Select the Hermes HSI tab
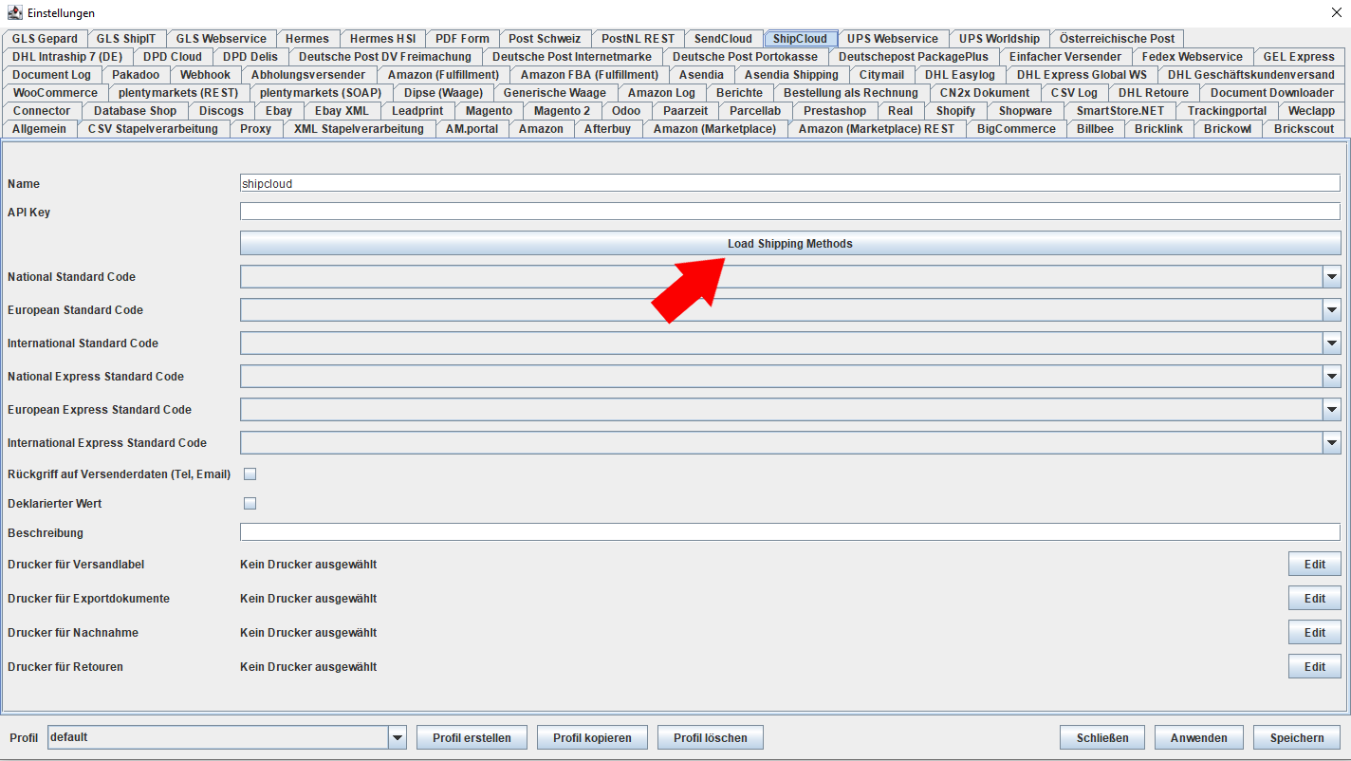The height and width of the screenshot is (761, 1351). click(382, 39)
